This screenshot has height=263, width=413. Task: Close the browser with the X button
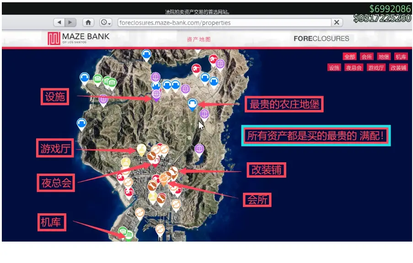click(x=337, y=22)
